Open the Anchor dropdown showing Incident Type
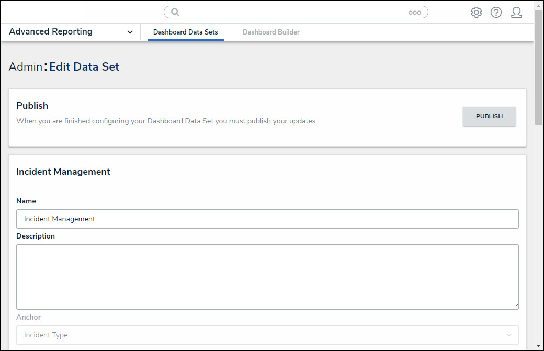The image size is (544, 351). (267, 335)
